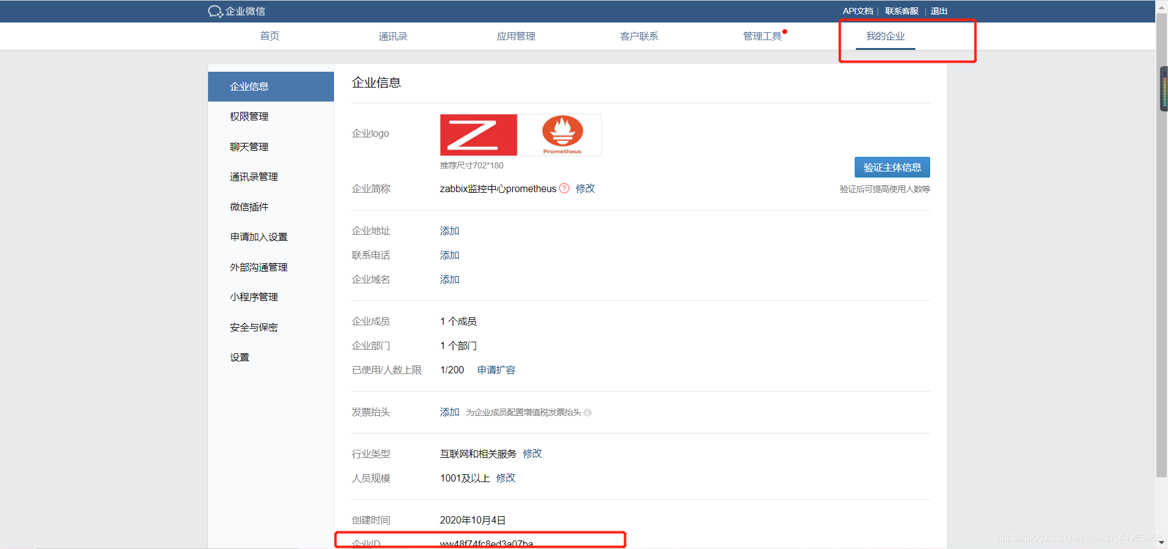
Task: Open the 管理工具 tab
Action: click(x=762, y=36)
